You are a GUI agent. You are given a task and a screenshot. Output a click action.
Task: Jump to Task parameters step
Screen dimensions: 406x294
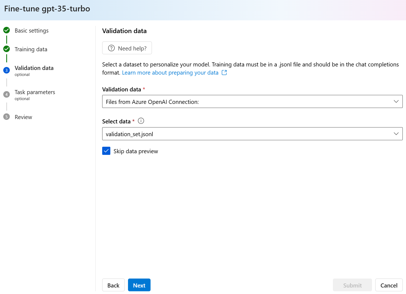[35, 92]
